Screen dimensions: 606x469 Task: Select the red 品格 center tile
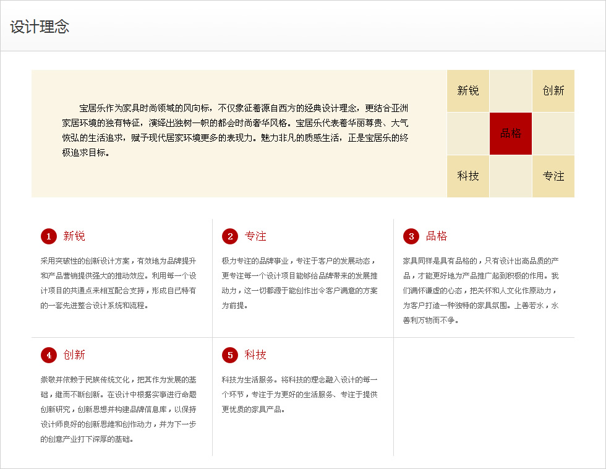511,134
